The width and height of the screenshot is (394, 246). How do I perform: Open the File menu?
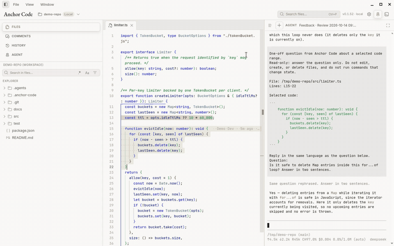[16, 5]
